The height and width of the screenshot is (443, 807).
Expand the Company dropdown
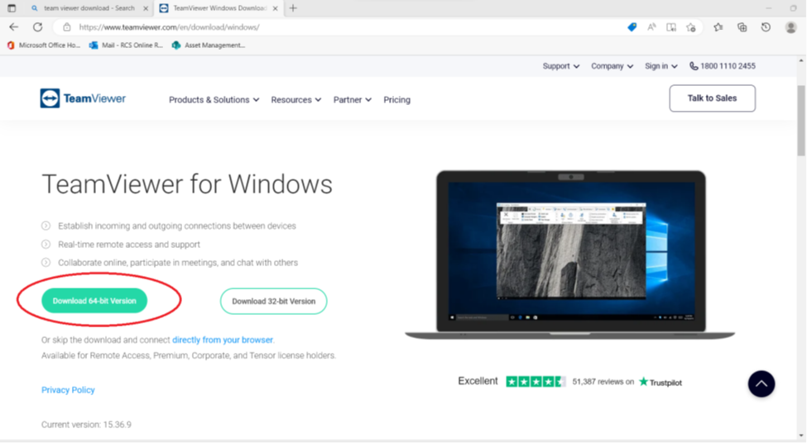(x=612, y=66)
